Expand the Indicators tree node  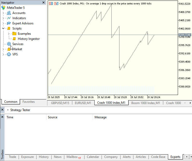3,18
